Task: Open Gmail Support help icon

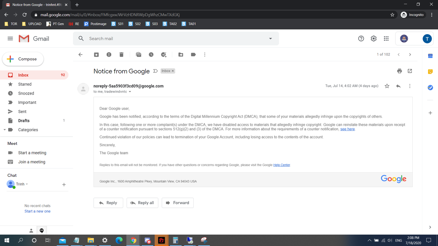Action: (361, 39)
